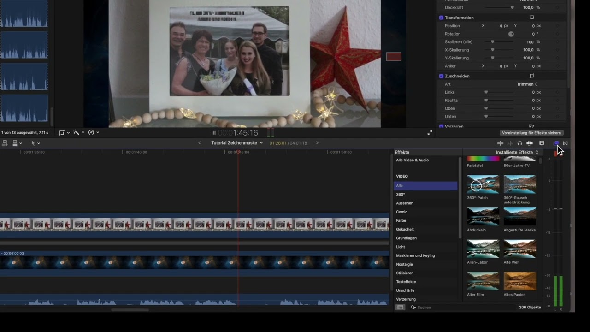Select the Alte Welt effect thumbnail
Screen dimensions: 590x332
520,249
